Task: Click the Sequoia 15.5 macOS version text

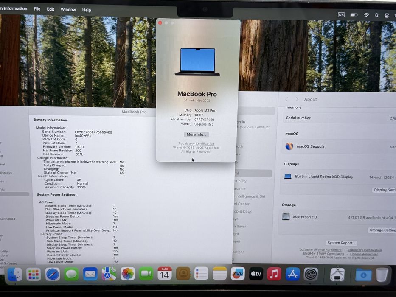Action: [204, 124]
